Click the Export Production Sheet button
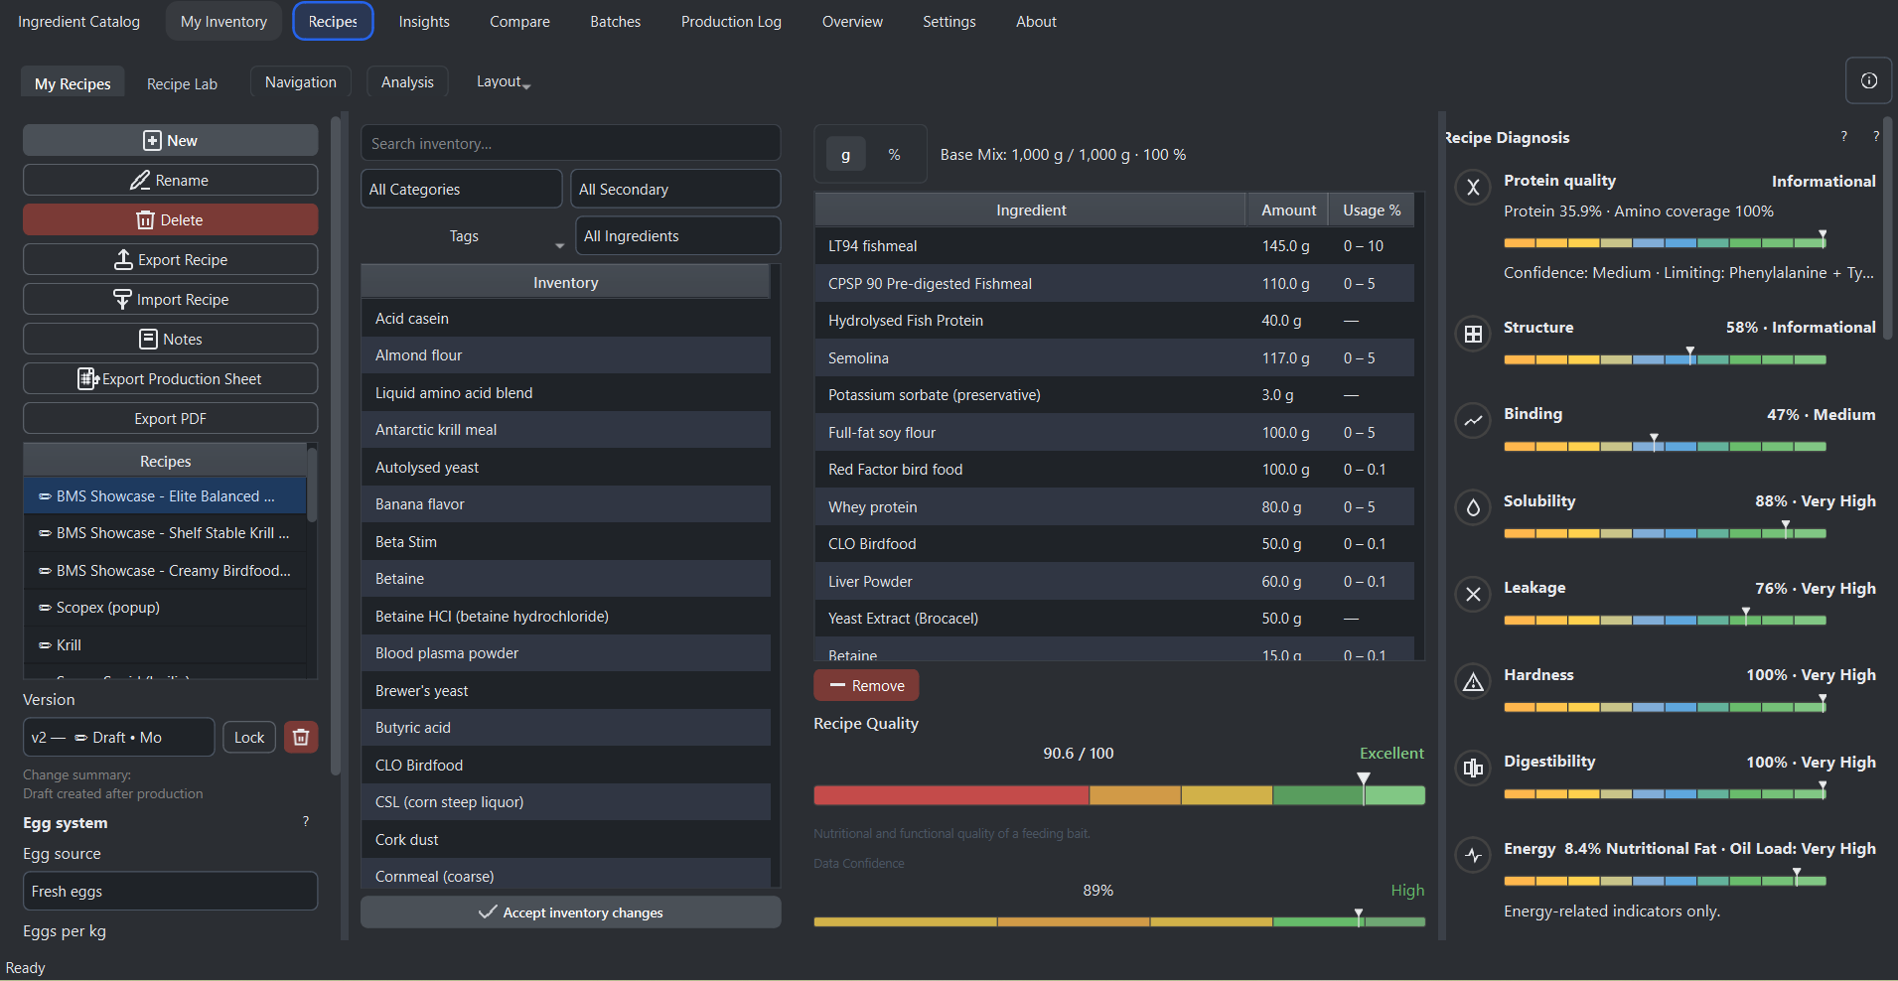Screen dimensions: 1898x981 pos(171,378)
